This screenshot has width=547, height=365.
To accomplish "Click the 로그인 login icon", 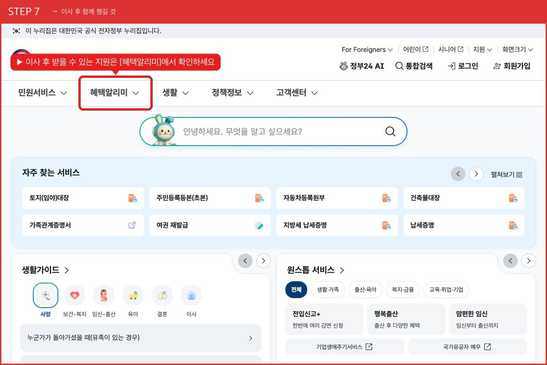I will point(452,66).
